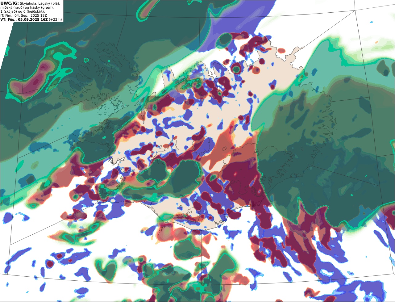Click the 'UWC/IG:' bold heading text
Screen dimensions: 395x302
[x=10, y=3]
